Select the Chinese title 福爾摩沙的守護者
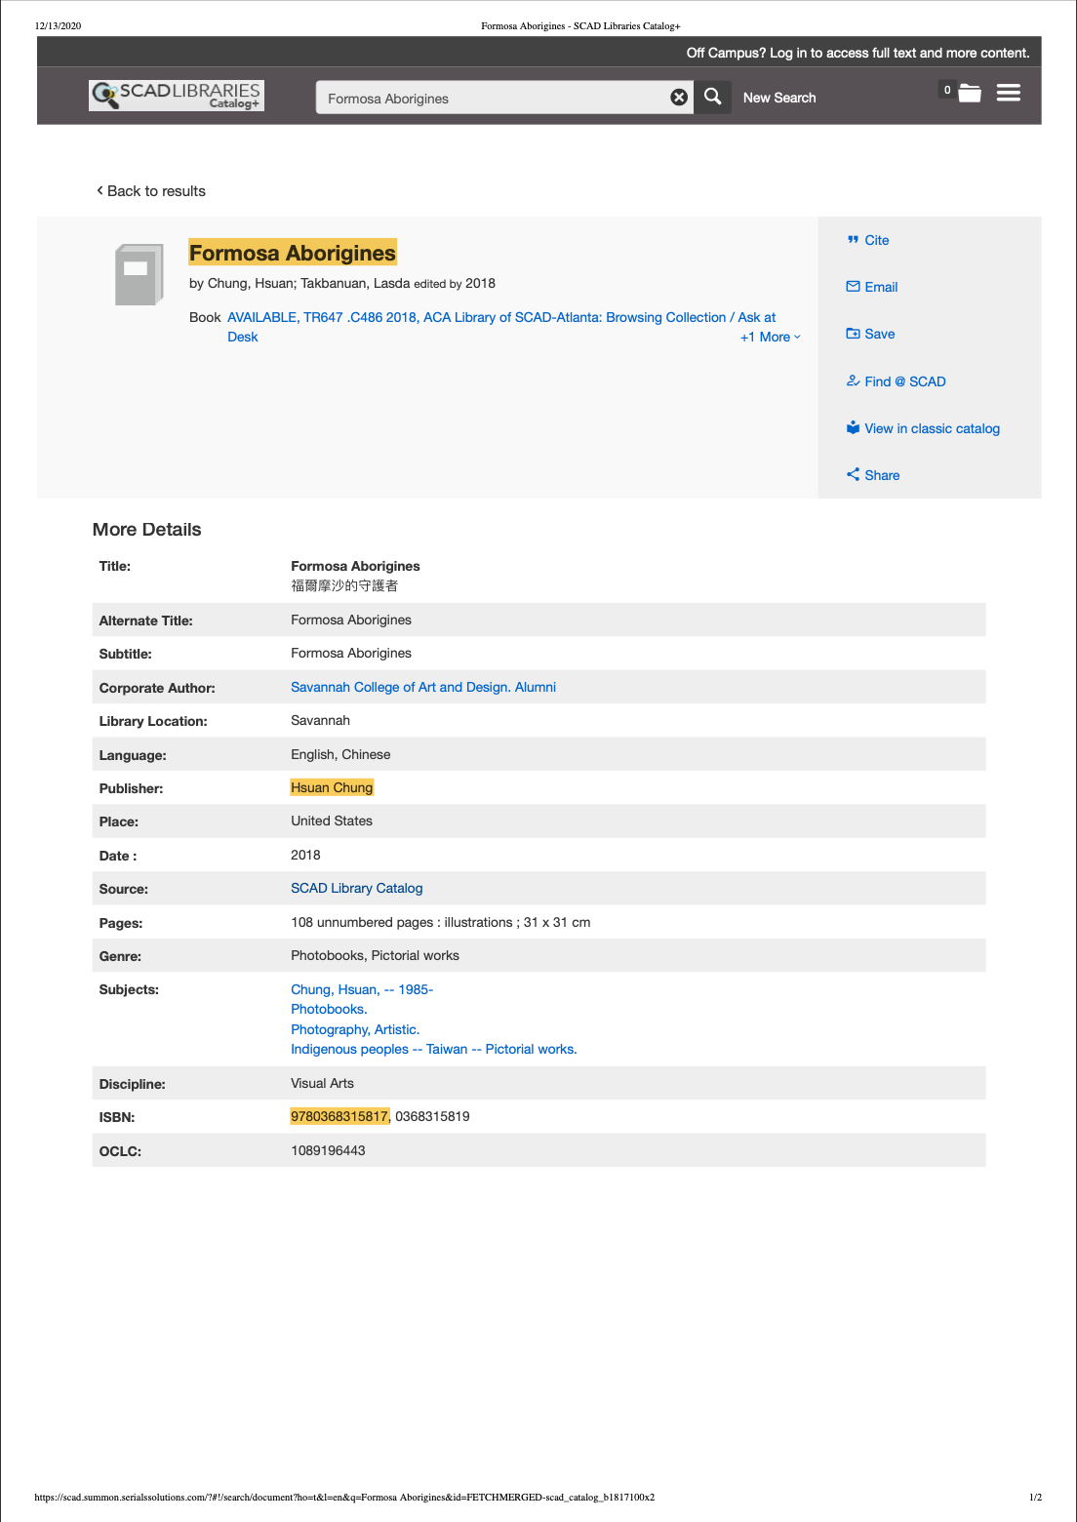The width and height of the screenshot is (1077, 1522). pos(344,585)
